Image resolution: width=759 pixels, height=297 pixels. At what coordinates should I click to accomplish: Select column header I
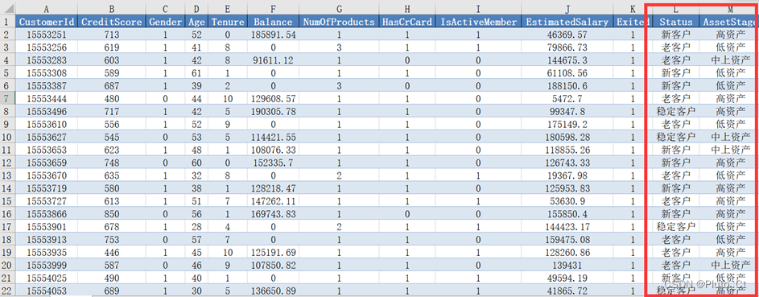pos(478,8)
